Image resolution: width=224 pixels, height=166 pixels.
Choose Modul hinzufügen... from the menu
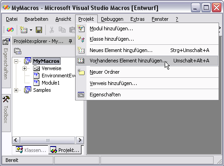pyautogui.click(x=147, y=28)
